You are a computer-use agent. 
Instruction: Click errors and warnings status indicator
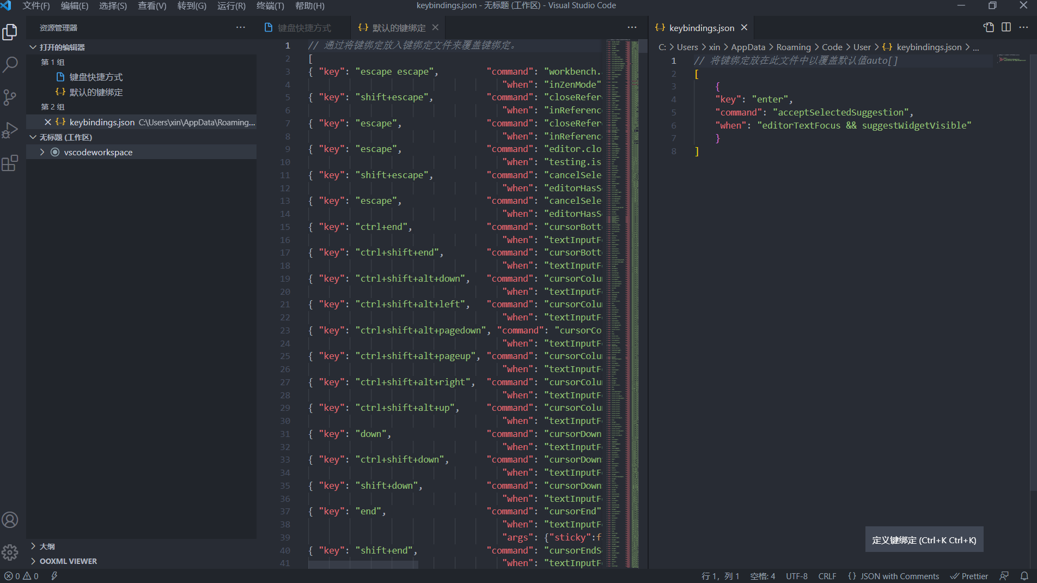[x=22, y=576]
